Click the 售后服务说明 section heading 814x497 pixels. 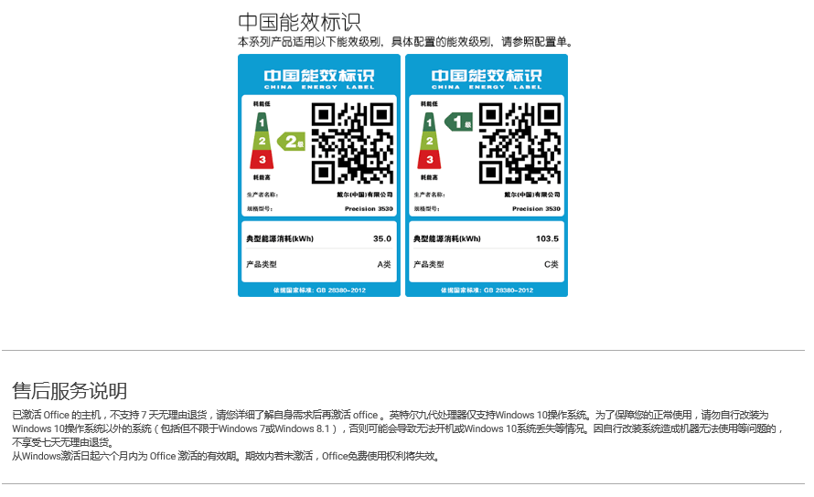70,391
